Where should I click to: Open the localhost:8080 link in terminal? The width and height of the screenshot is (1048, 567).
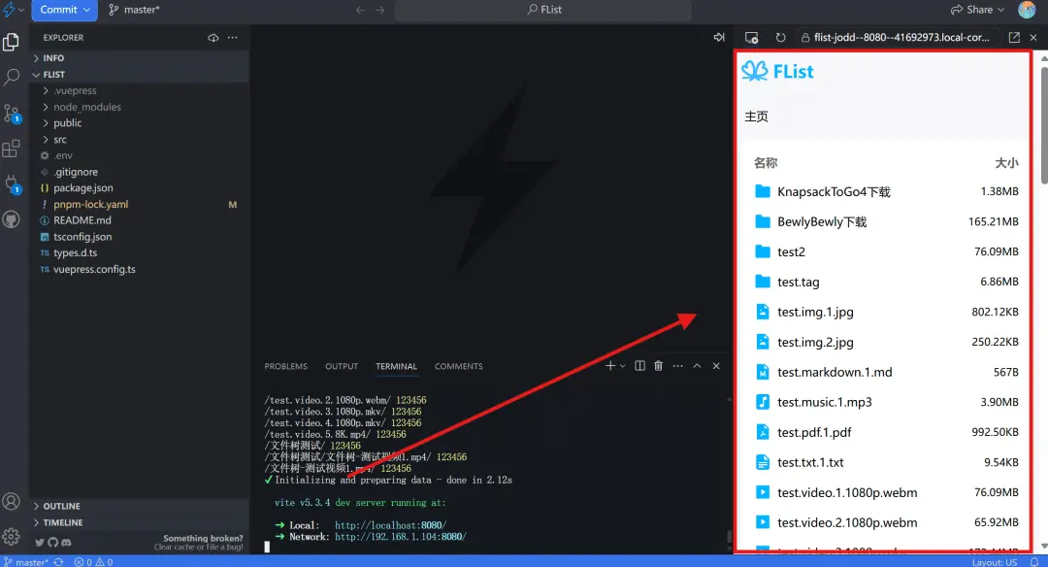[390, 525]
